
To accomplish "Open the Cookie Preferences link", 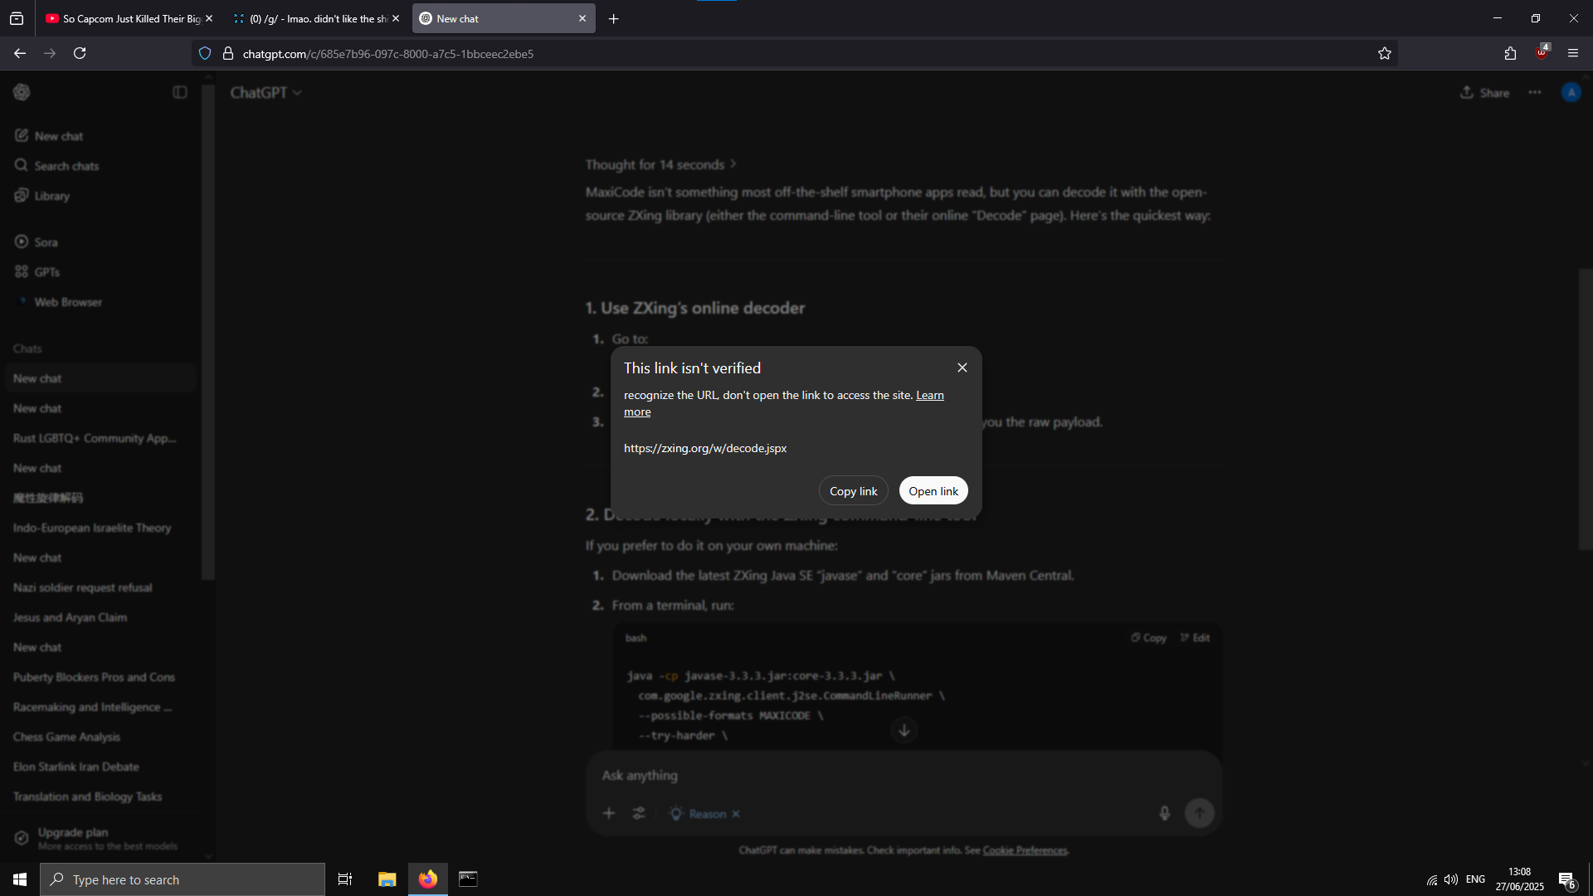I will pyautogui.click(x=1025, y=850).
